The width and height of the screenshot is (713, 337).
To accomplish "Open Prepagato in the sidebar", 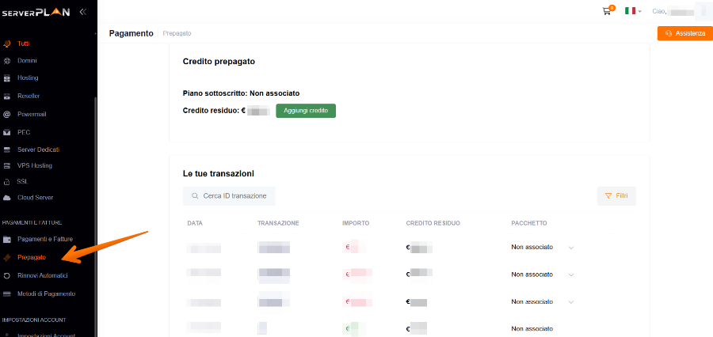I will coord(31,258).
